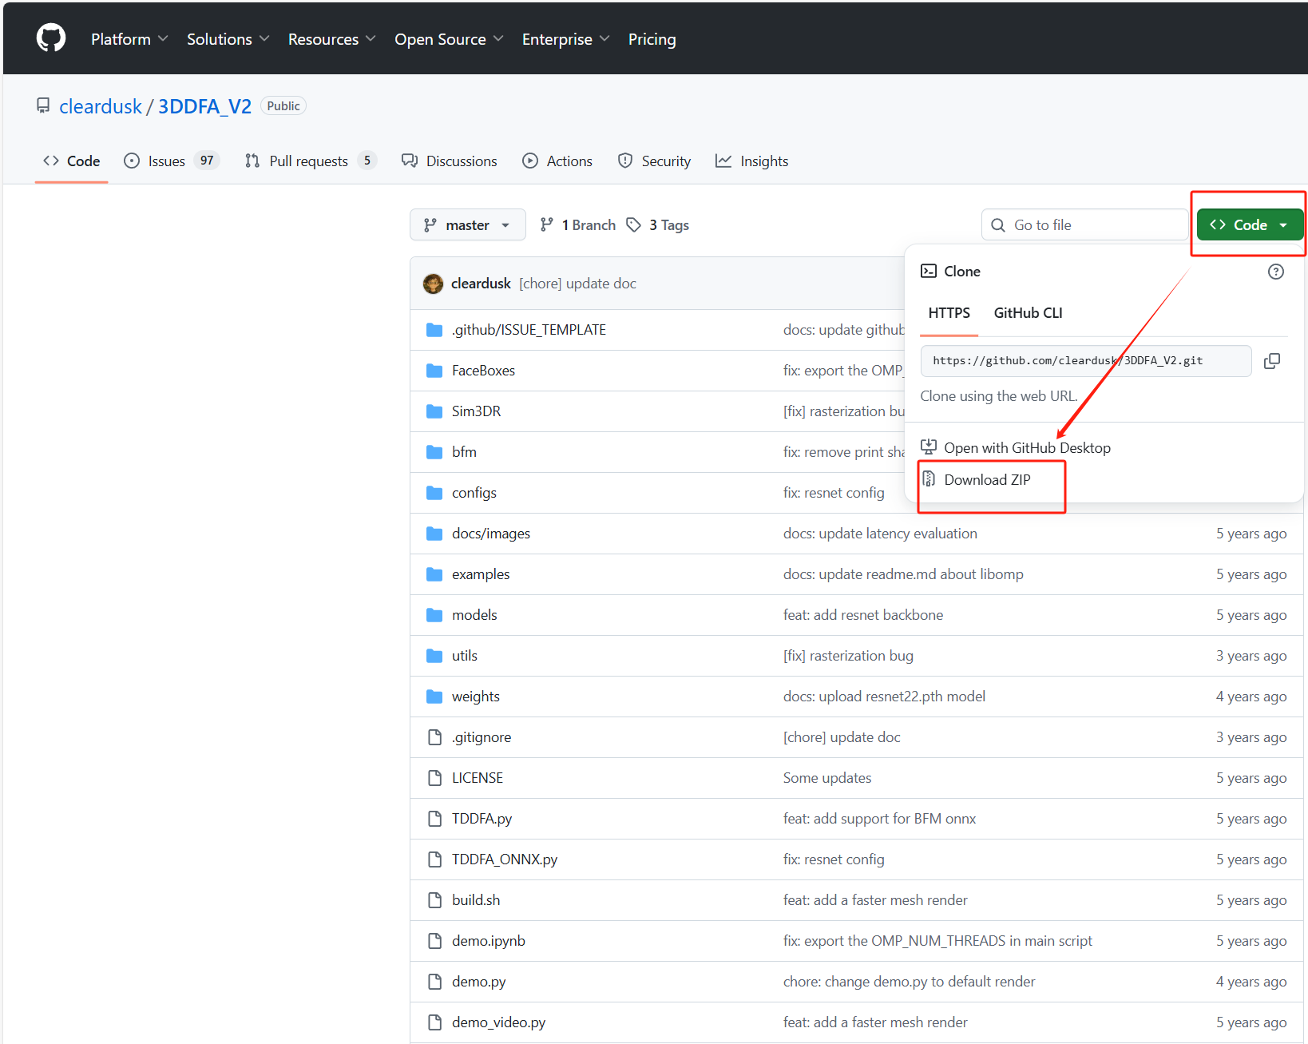1308x1044 pixels.
Task: Copy the clone URL with copy icon
Action: (x=1272, y=361)
